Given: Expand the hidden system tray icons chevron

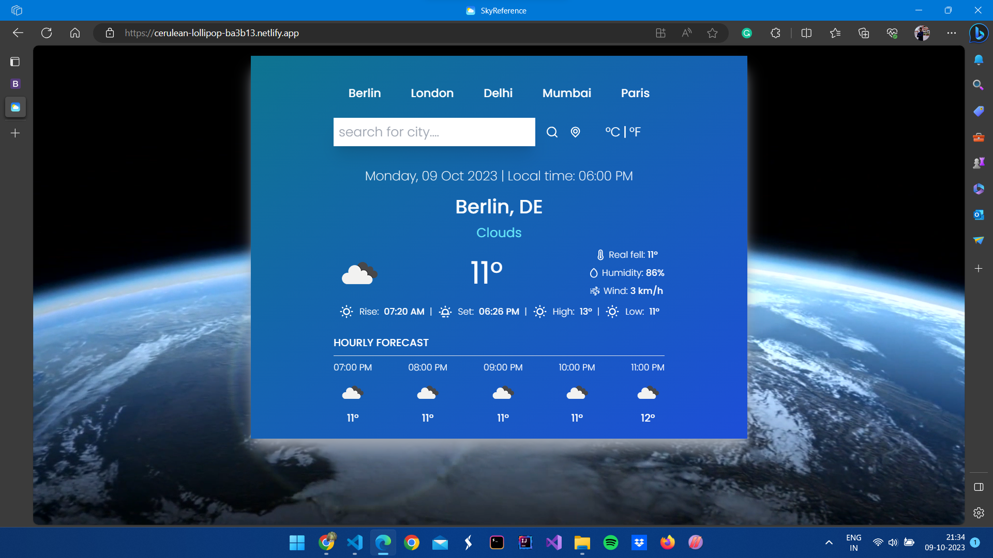Looking at the screenshot, I should (x=829, y=542).
